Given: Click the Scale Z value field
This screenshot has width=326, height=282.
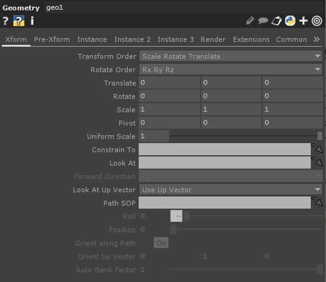Looking at the screenshot, I should click(292, 109).
